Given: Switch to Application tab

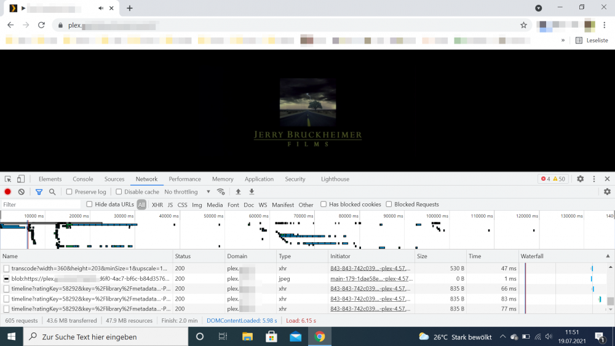Looking at the screenshot, I should coord(259,179).
